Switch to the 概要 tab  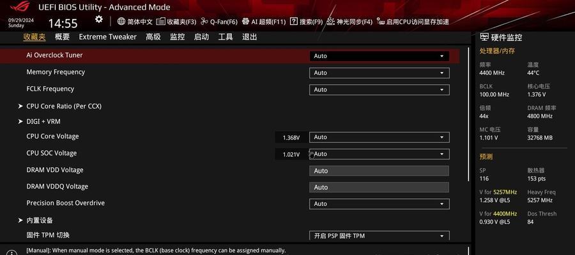(x=63, y=37)
